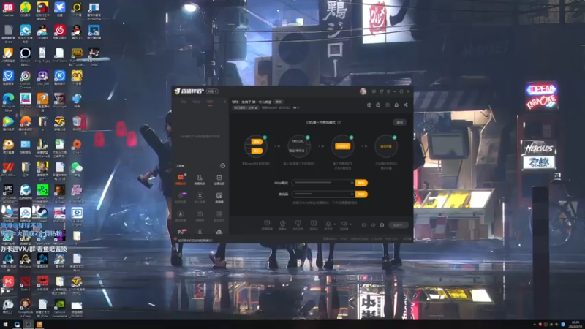
Task: Open the second tool in toolbox top row
Action: pos(200,179)
